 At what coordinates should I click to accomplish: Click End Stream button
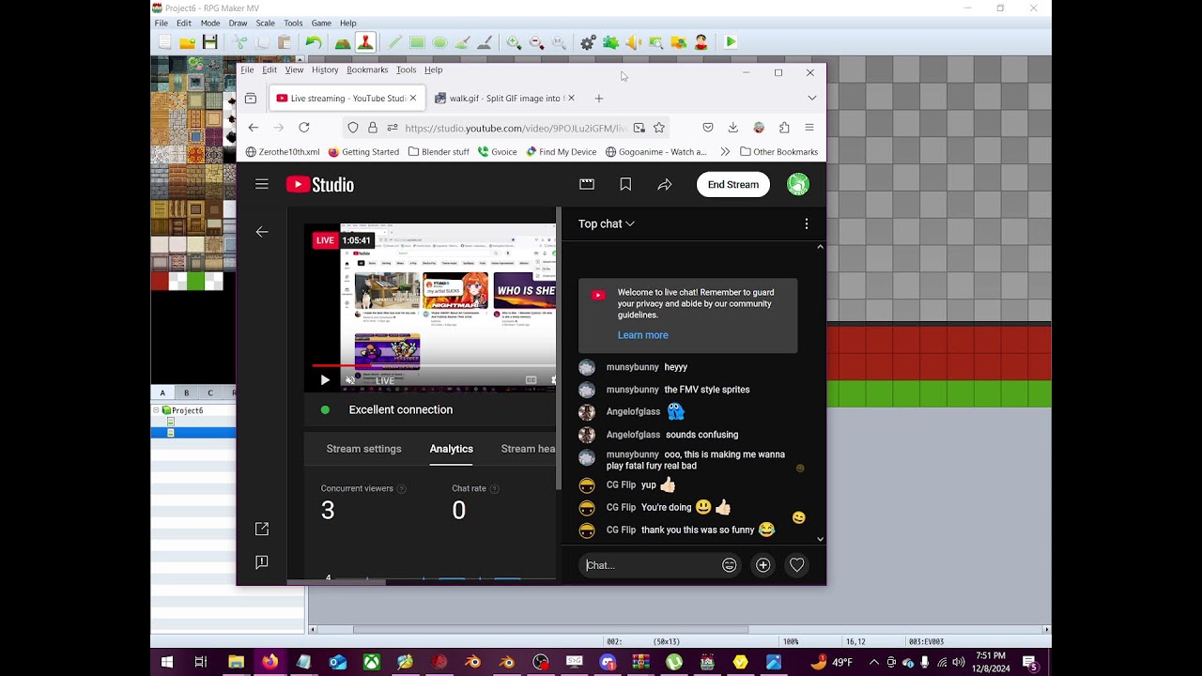(733, 185)
